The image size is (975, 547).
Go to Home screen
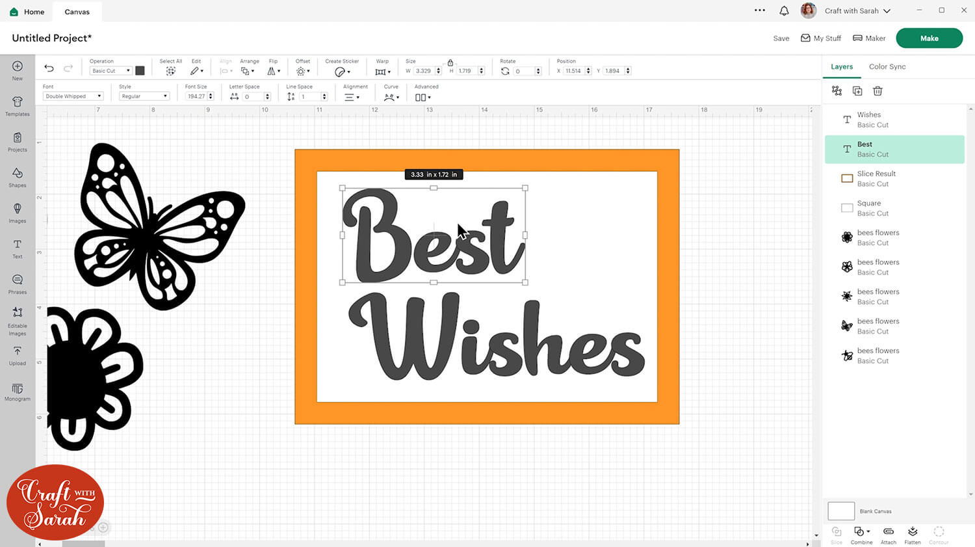[27, 12]
